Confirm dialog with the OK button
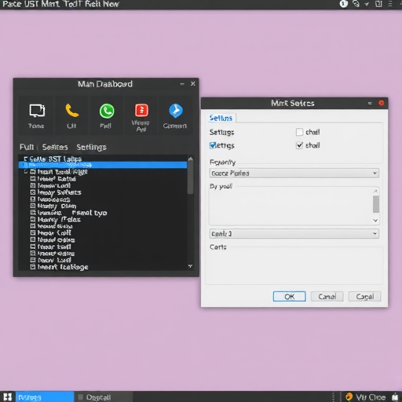402x402 pixels. point(289,297)
